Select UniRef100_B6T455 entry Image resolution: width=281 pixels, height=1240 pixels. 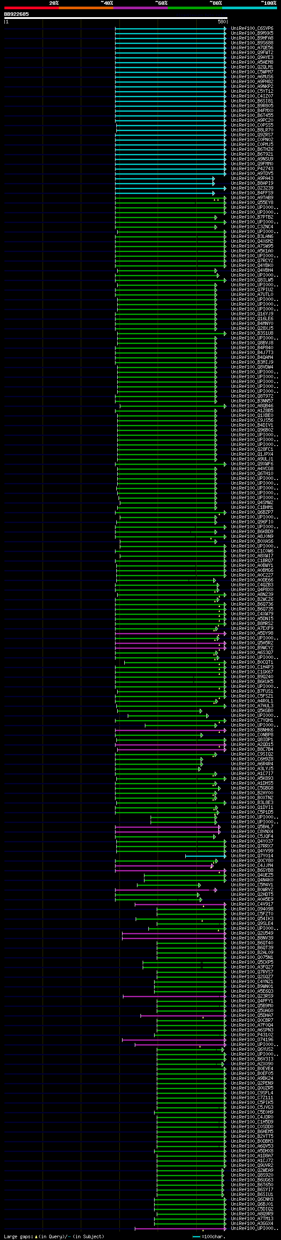(252, 116)
